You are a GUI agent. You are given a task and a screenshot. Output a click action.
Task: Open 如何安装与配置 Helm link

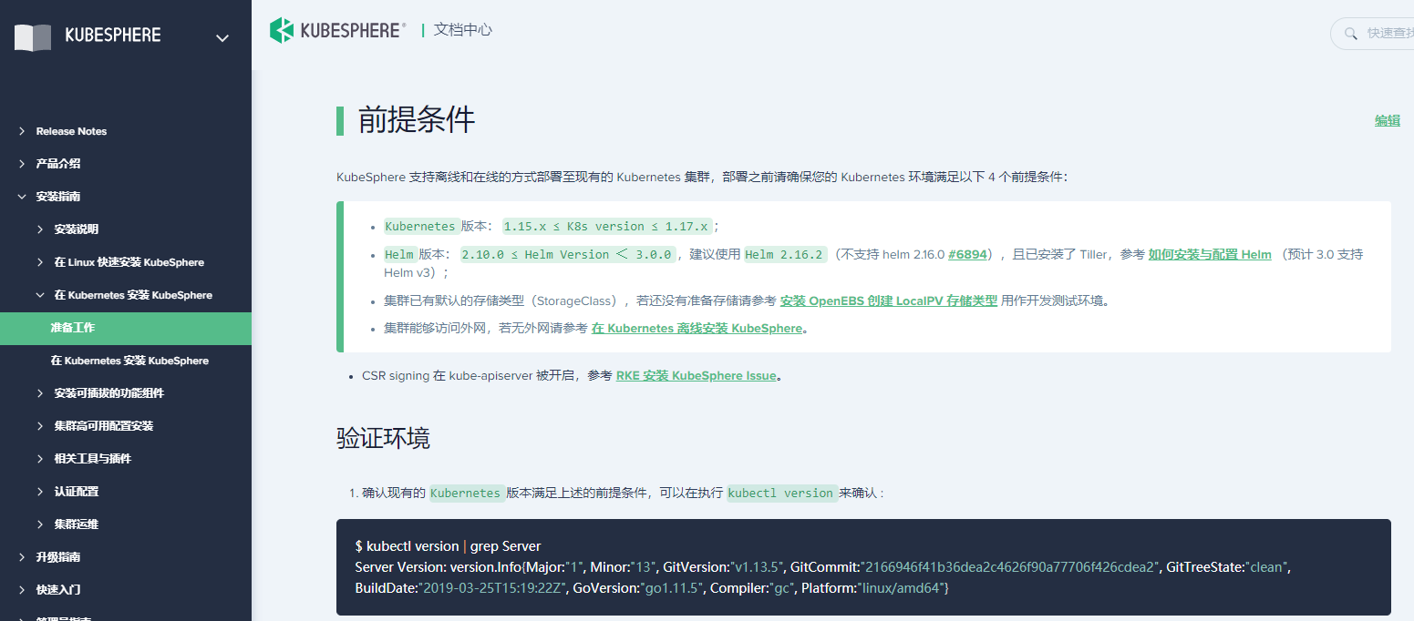pyautogui.click(x=1210, y=255)
